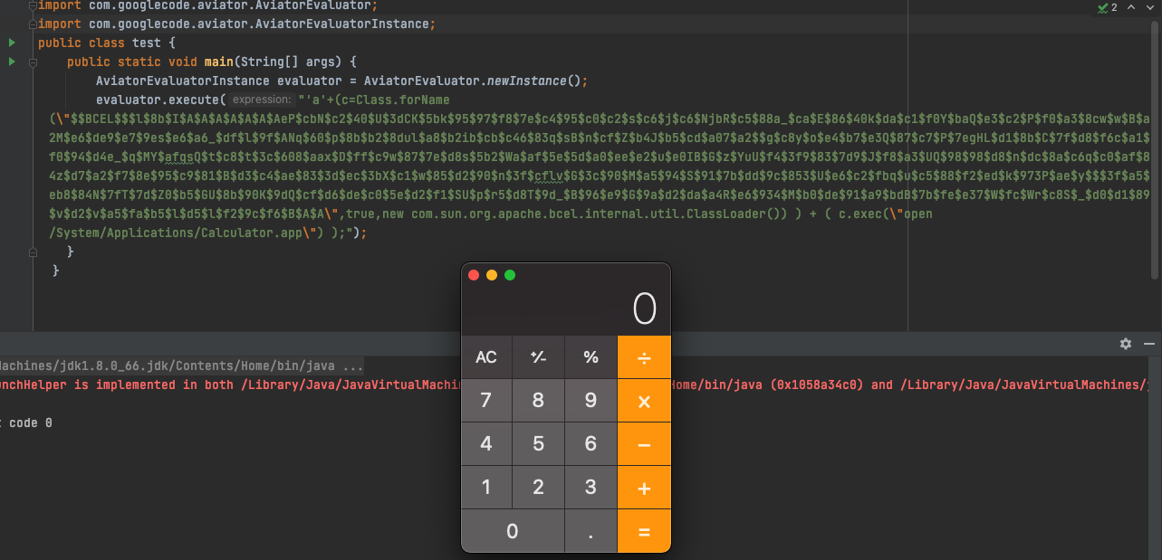Click the 2 key in Calculator
This screenshot has width=1162, height=560.
pos(538,488)
